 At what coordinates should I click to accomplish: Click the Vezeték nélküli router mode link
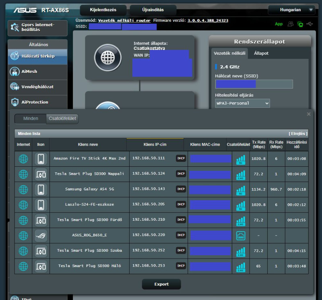[x=124, y=21]
